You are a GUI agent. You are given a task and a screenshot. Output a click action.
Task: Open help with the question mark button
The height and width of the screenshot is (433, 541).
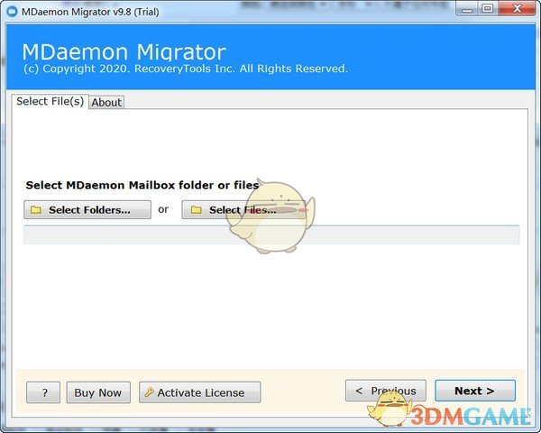point(43,392)
